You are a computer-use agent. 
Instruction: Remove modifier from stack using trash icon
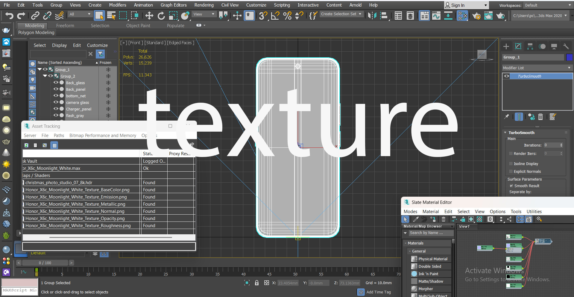[x=540, y=117]
